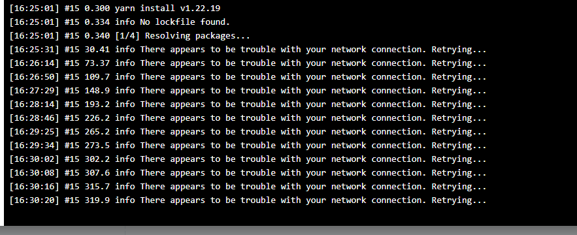Click the 16:28:14 timestamp

pyautogui.click(x=34, y=104)
